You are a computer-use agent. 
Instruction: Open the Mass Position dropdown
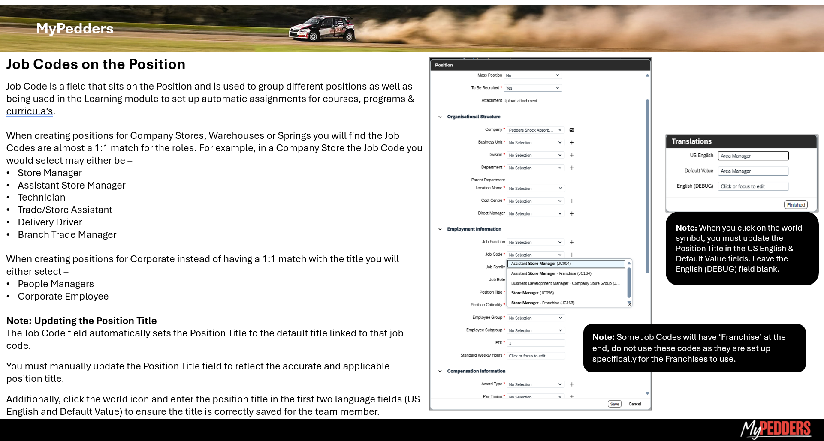532,75
